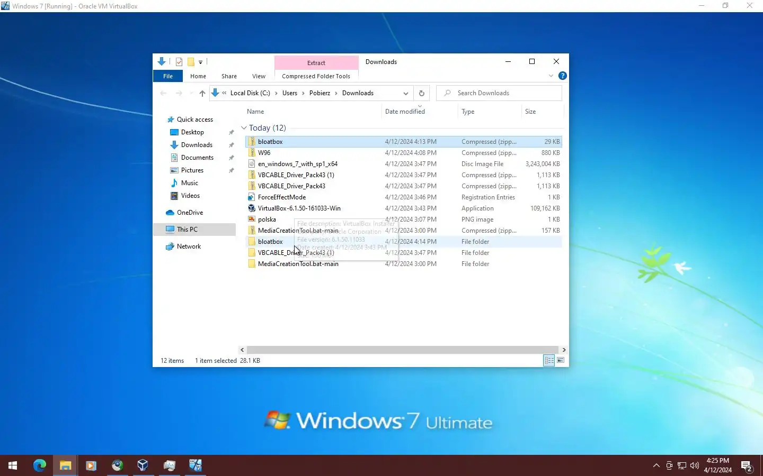Click the Forward navigation arrow
763x476 pixels.
pyautogui.click(x=179, y=93)
